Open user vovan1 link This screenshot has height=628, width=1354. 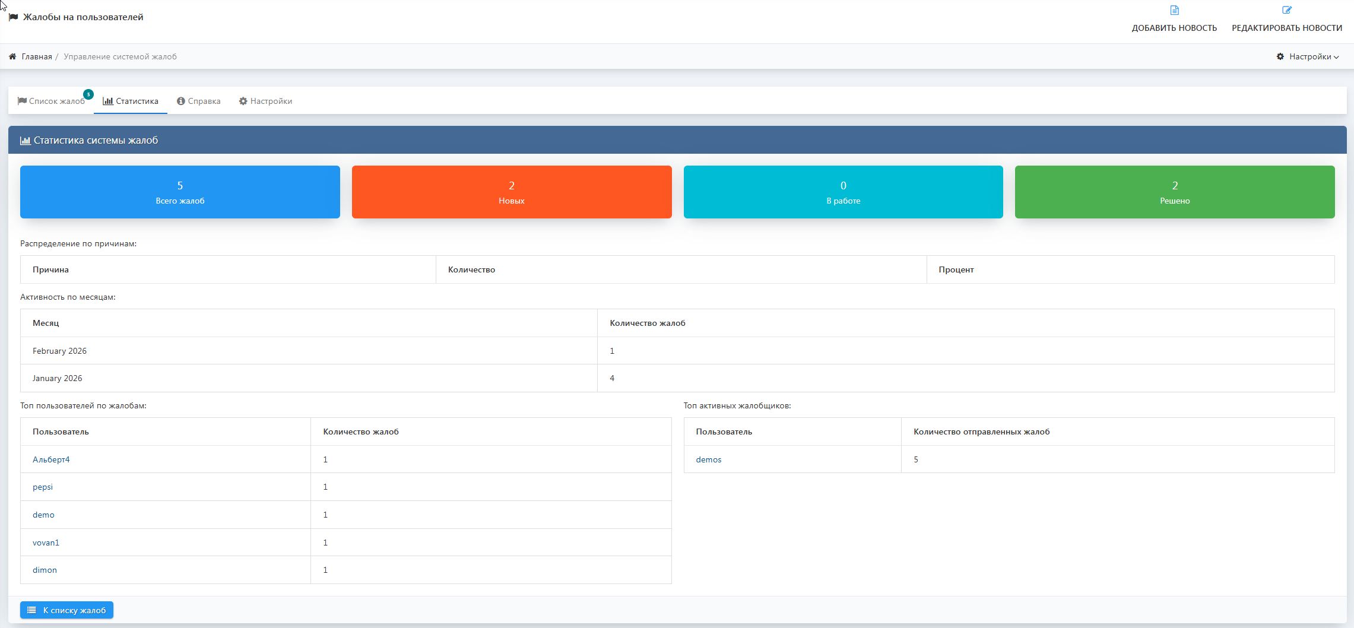46,543
